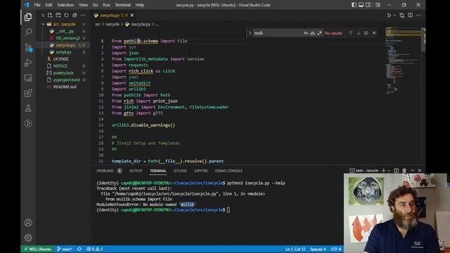
Task: Open the Help menu
Action: [140, 5]
